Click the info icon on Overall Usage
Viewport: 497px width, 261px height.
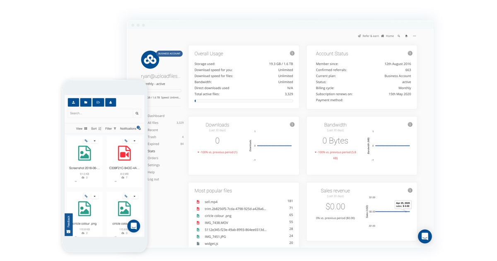292,53
